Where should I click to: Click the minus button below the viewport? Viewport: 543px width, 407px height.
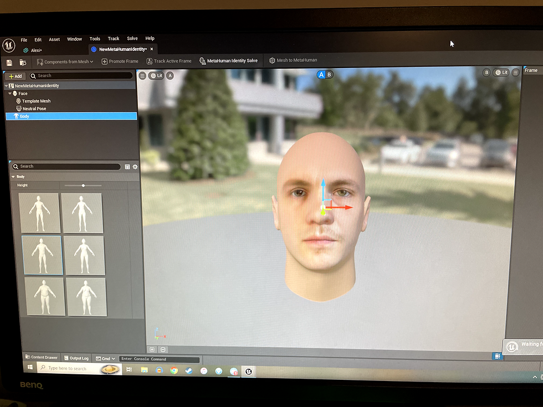[163, 349]
